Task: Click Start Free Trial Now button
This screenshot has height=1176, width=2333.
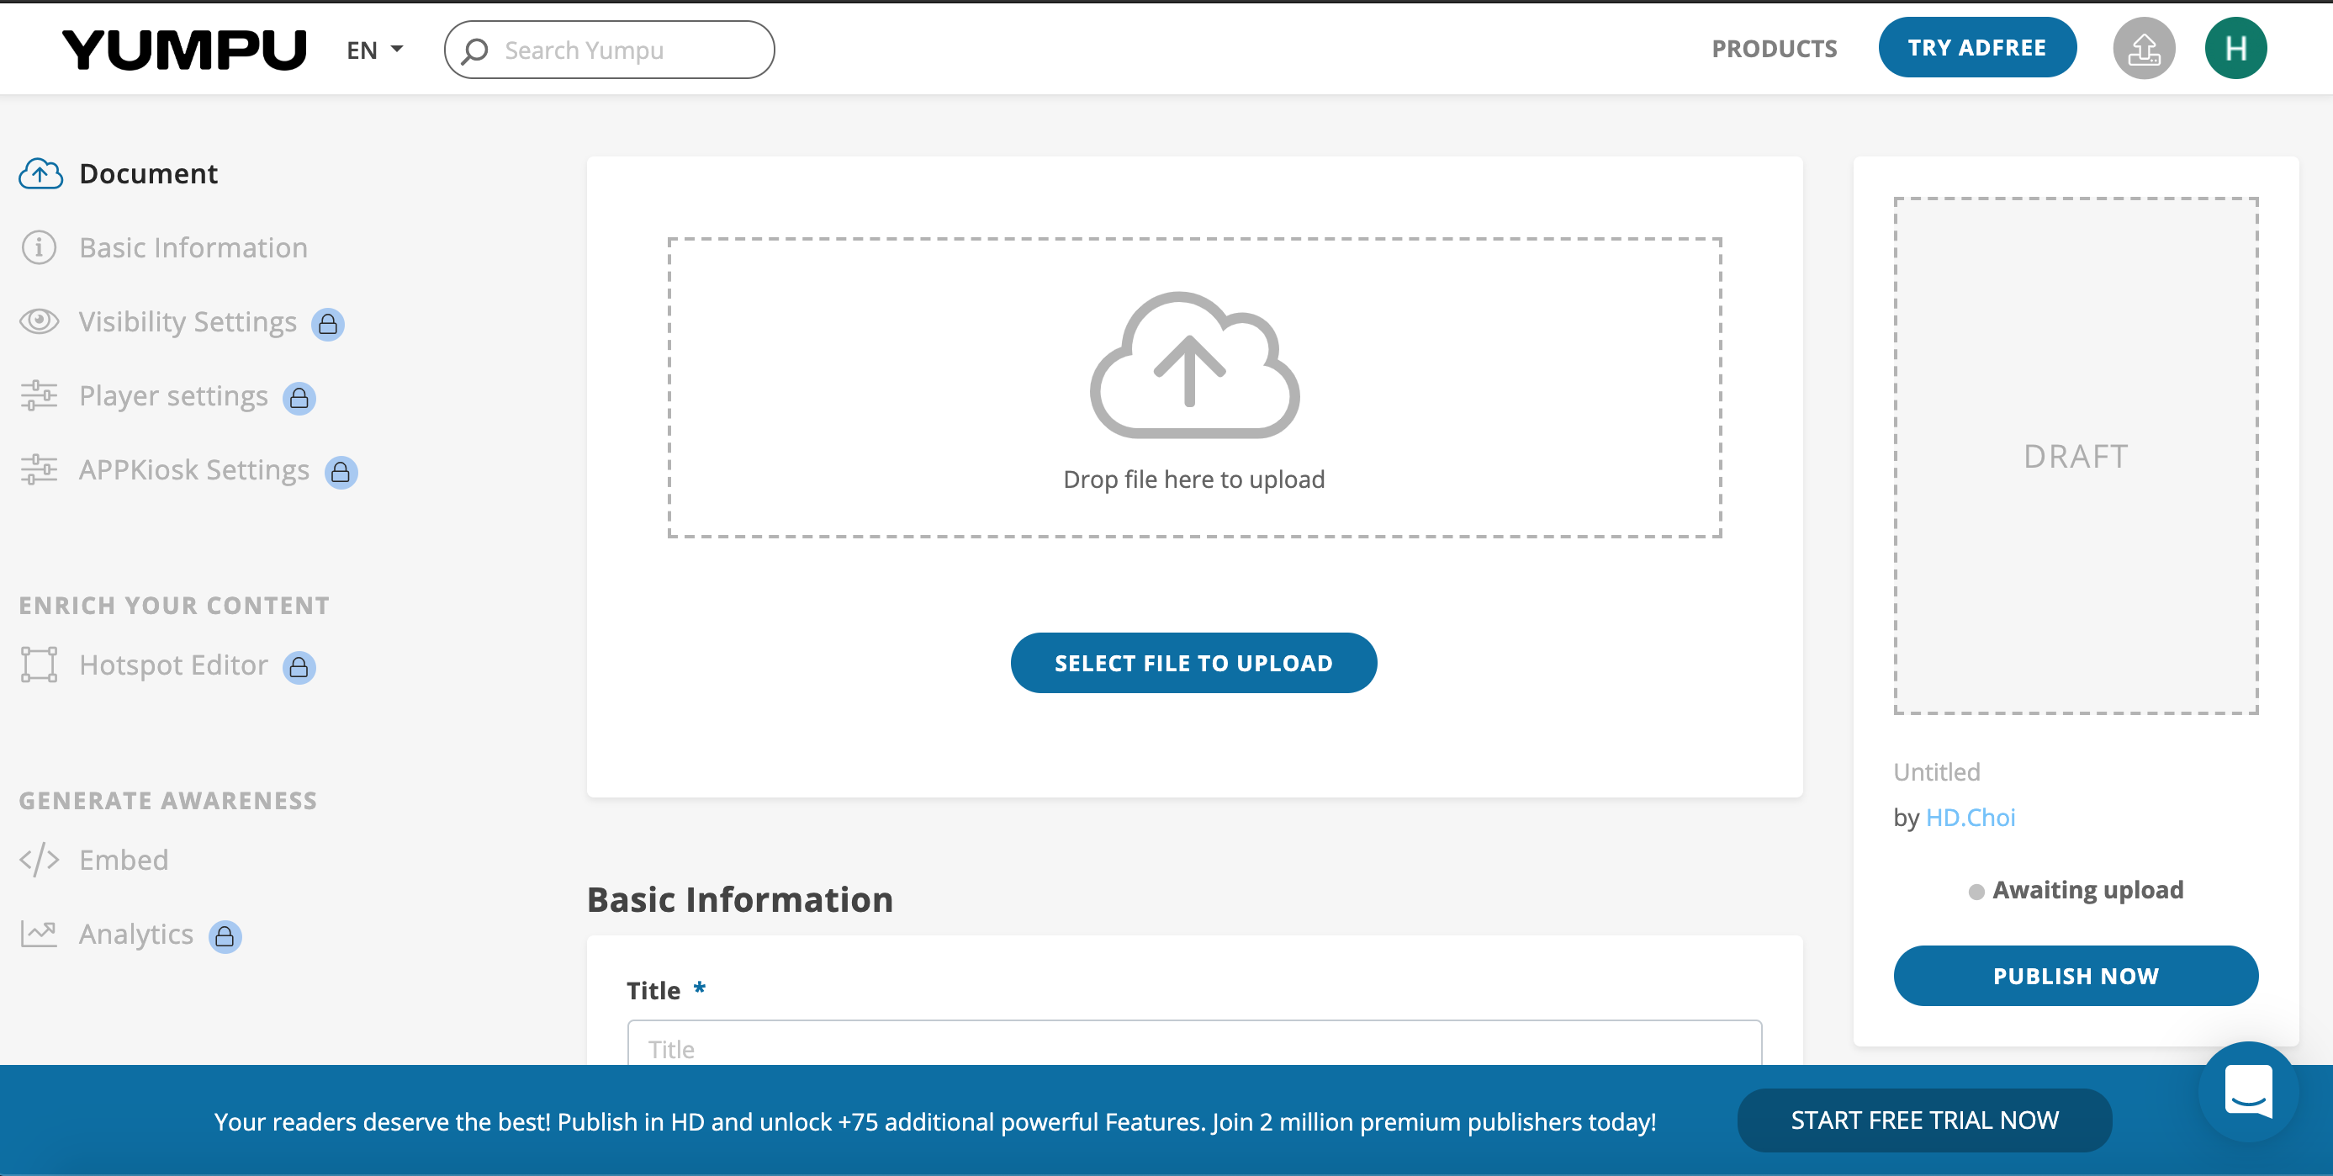Action: 1923,1120
